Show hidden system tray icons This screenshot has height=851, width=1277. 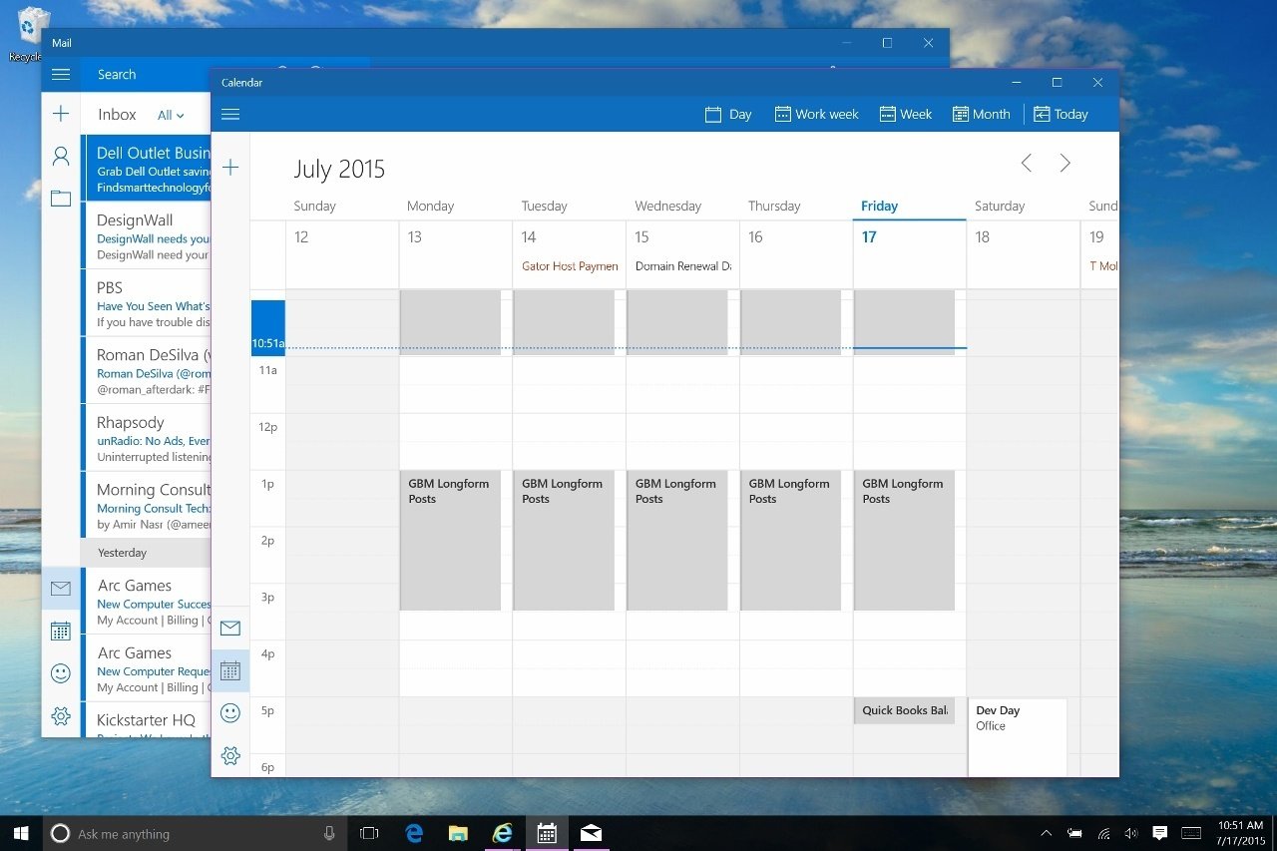[x=1046, y=833]
